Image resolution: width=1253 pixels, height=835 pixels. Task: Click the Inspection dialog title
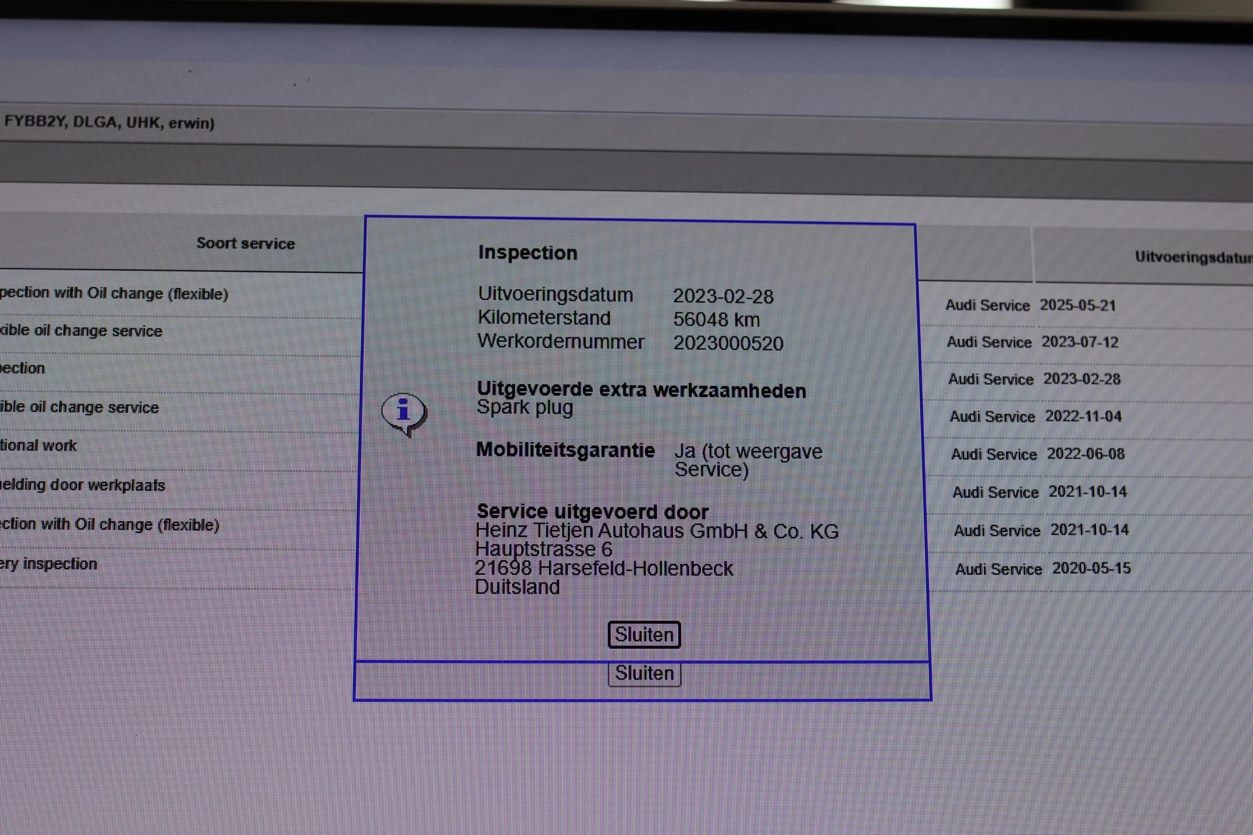[x=528, y=253]
